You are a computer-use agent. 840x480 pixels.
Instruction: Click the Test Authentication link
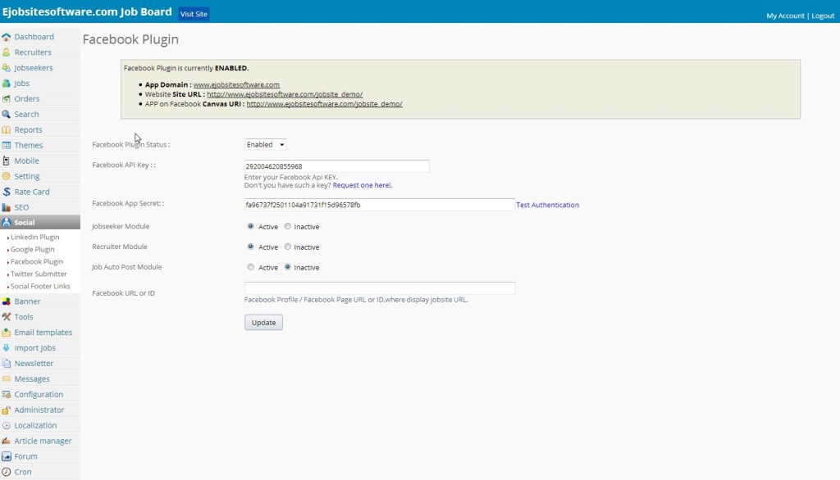547,205
